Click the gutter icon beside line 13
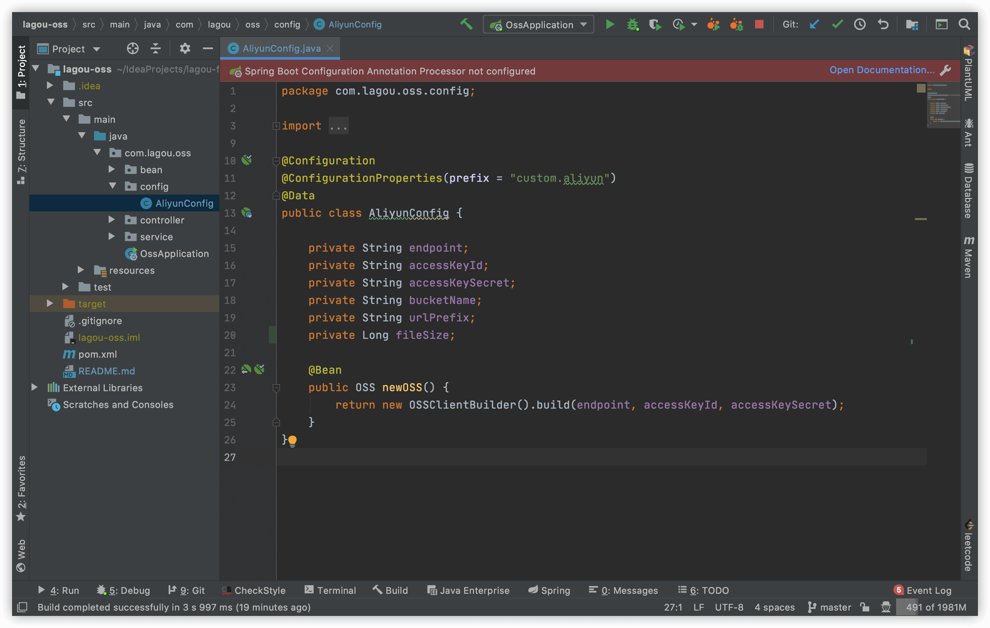The image size is (990, 628). (x=247, y=213)
